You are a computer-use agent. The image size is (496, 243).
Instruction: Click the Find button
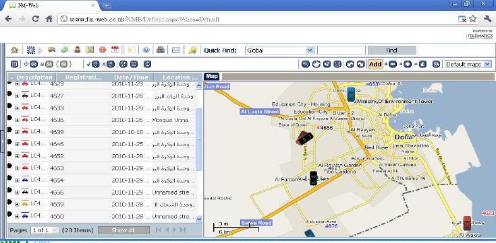(x=391, y=50)
